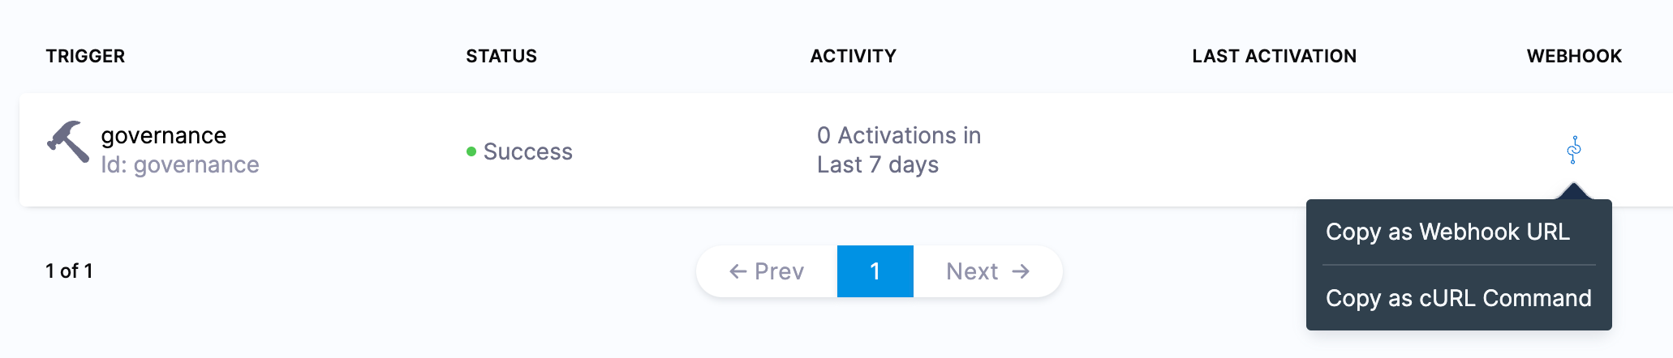Click '0 Activations in Last 7 days'
1673x358 pixels.
(x=898, y=150)
